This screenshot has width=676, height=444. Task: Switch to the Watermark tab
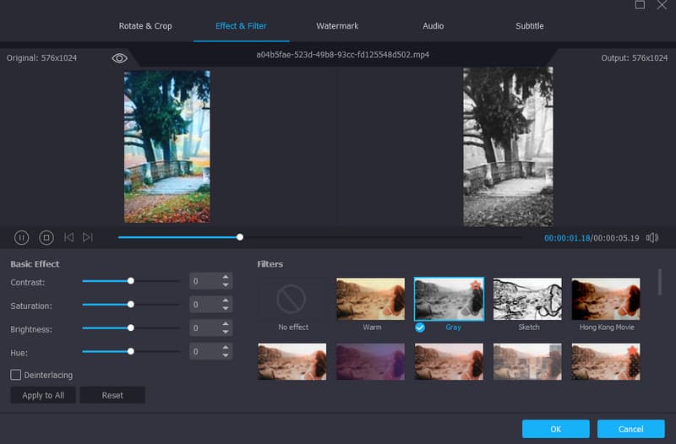coord(337,26)
